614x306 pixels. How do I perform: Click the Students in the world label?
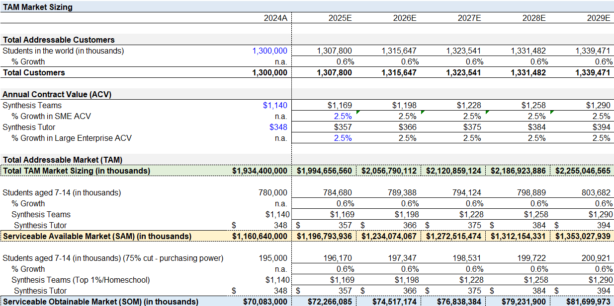[63, 51]
